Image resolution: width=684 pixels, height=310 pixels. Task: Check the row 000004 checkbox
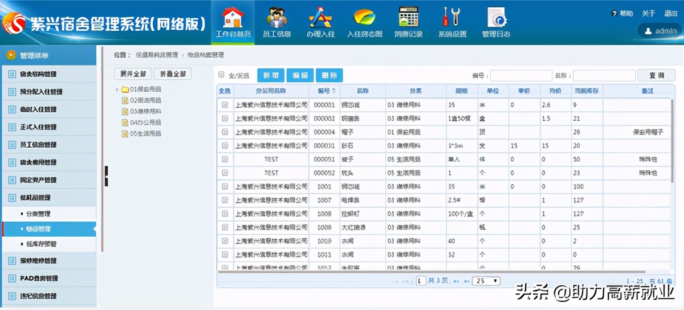pyautogui.click(x=225, y=132)
